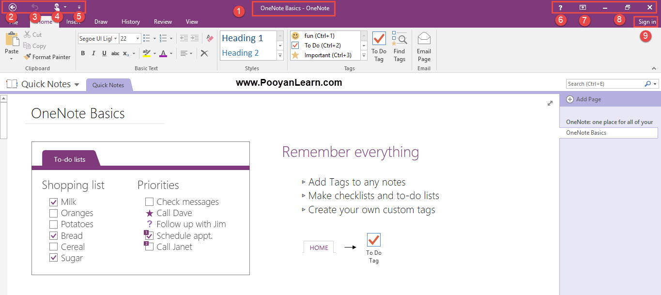The image size is (661, 295).
Task: Open the Paste options dropdown arrow
Action: [12, 59]
